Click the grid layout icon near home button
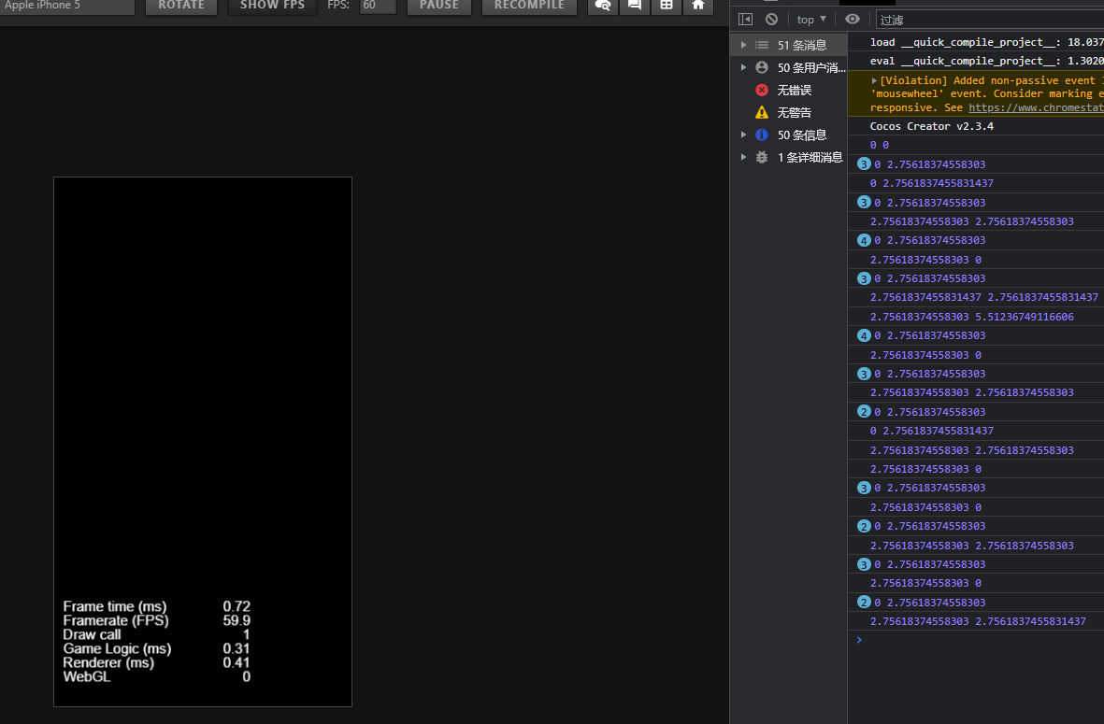The width and height of the screenshot is (1104, 724). (x=666, y=6)
